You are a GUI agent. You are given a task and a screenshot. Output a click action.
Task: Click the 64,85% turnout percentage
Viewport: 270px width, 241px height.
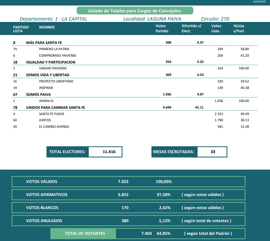(164, 233)
